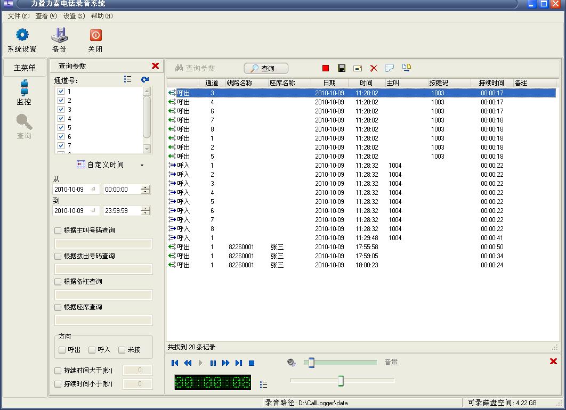Enable 根据主叫号码查询 checkbox
Viewport: 566px width, 410px height.
(58, 231)
